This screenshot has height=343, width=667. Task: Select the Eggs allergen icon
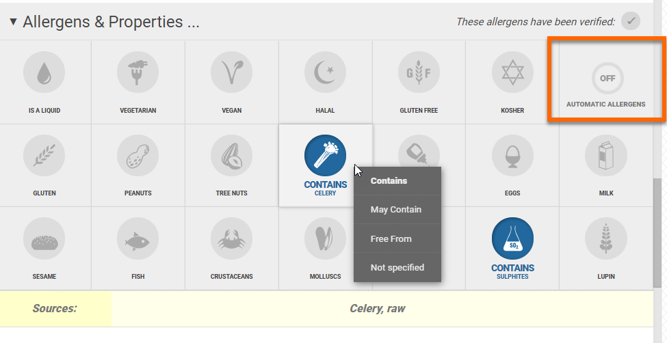tap(512, 156)
